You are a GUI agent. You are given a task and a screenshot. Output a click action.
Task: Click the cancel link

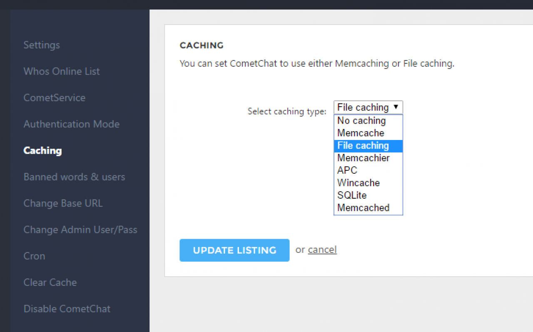(322, 250)
